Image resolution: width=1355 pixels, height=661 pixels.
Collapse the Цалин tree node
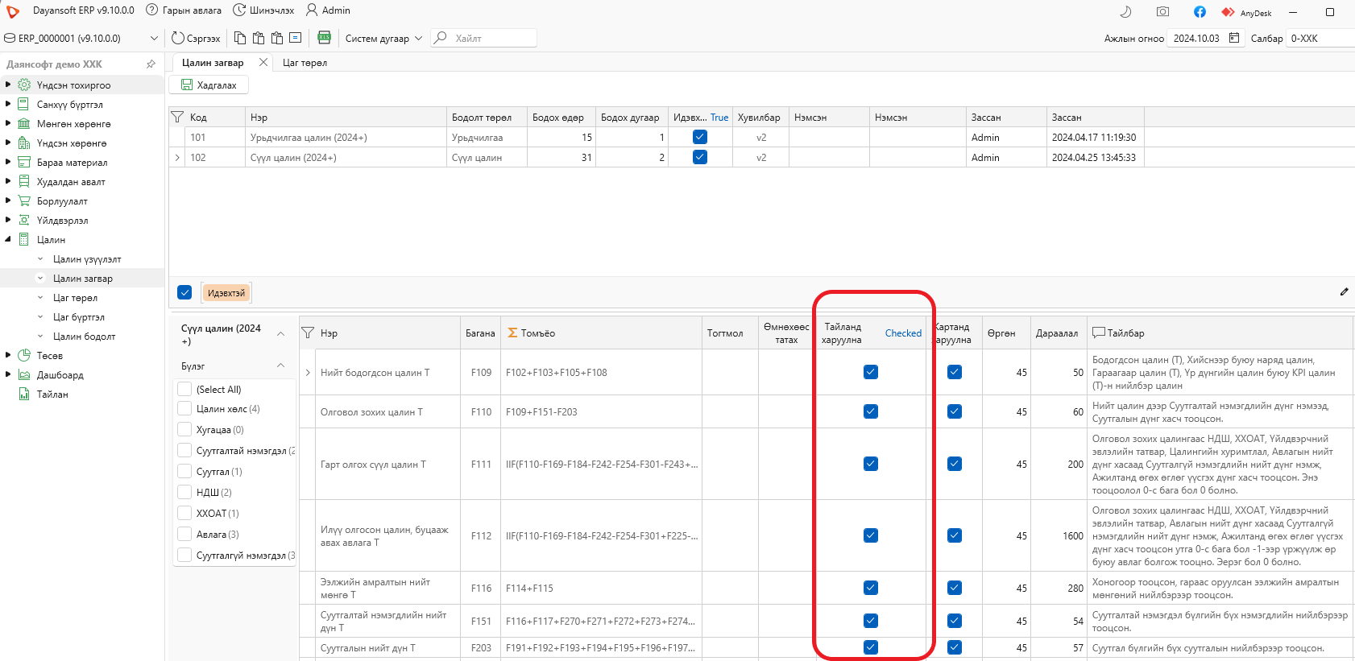[x=8, y=239]
